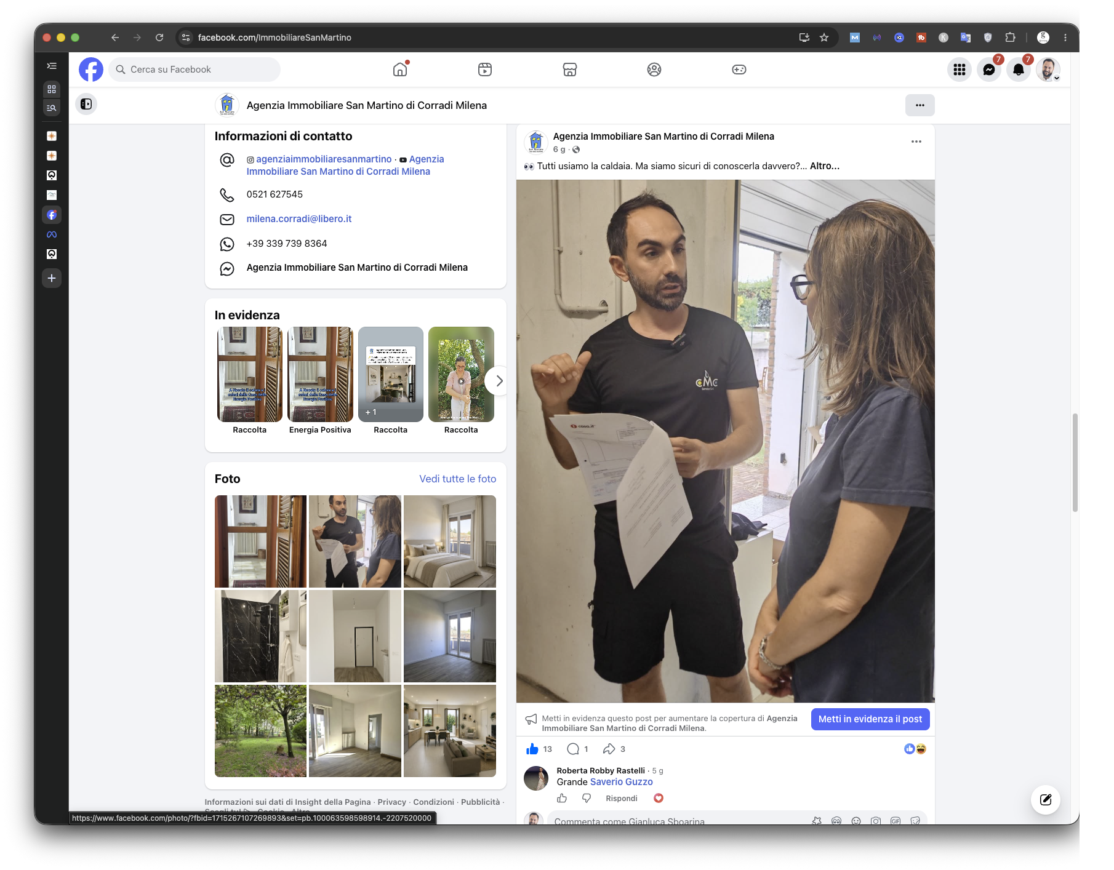
Task: Add new sidebar tab plus button
Action: 52,278
